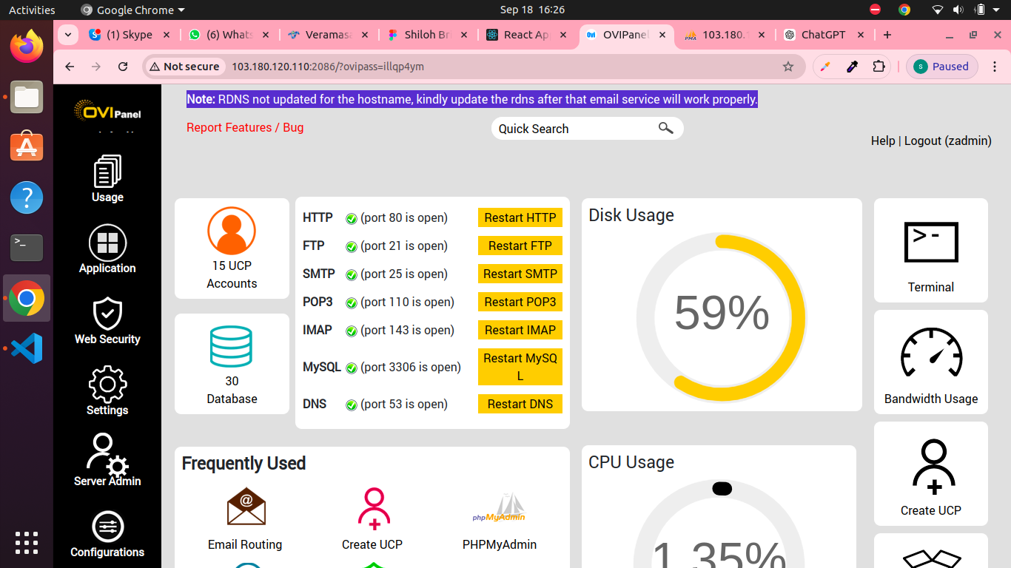Image resolution: width=1011 pixels, height=568 pixels.
Task: Open the Configurations sidebar icon
Action: [x=107, y=527]
